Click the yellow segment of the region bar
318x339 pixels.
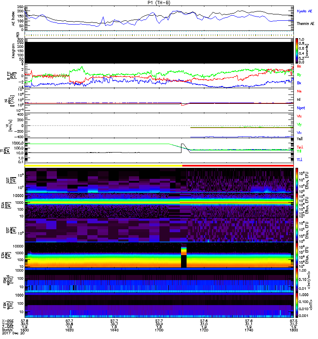pyautogui.click(x=103, y=166)
